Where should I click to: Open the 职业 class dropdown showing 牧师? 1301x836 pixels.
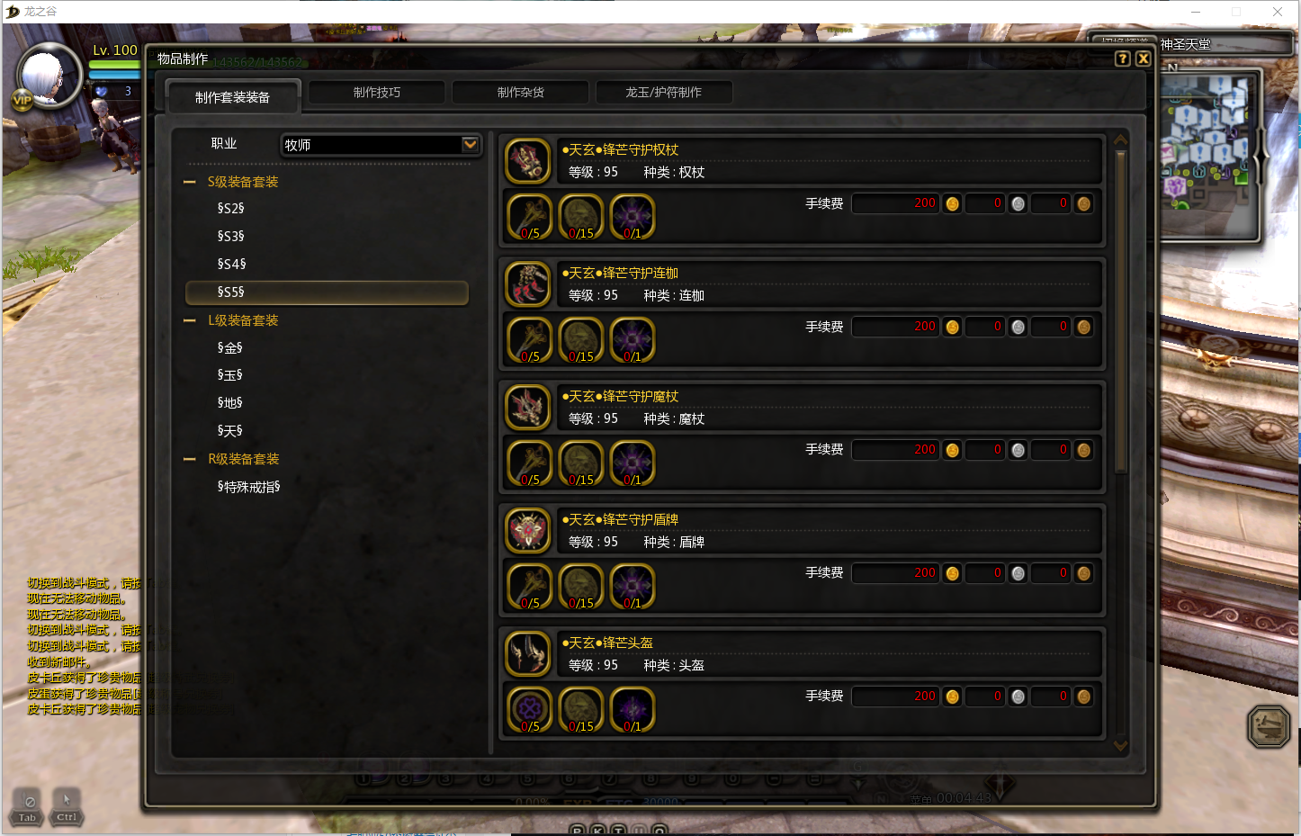(381, 145)
